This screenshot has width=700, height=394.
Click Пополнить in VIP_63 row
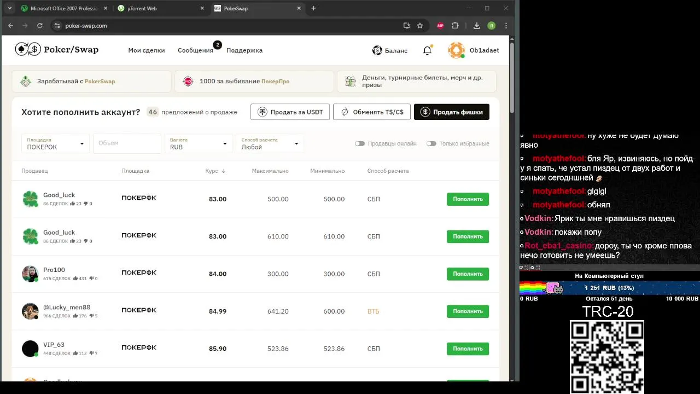pyautogui.click(x=468, y=349)
